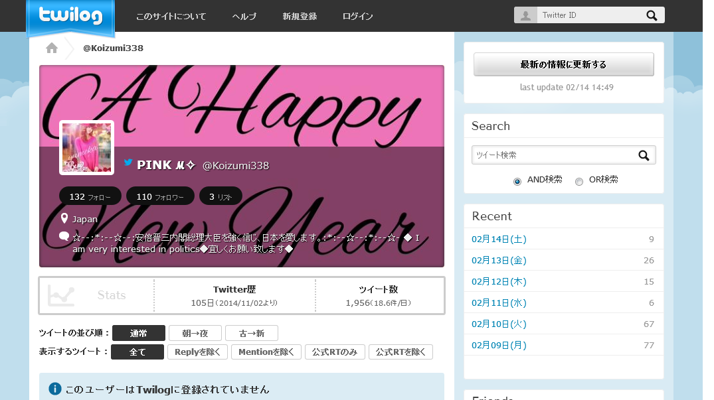The width and height of the screenshot is (714, 400).
Task: Click the 132 フォロー pill
Action: (90, 196)
